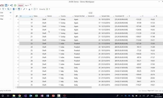Viewport: 163px width, 98px height.
Task: Click the blue grid rows icon
Action: click(x=14, y=9)
